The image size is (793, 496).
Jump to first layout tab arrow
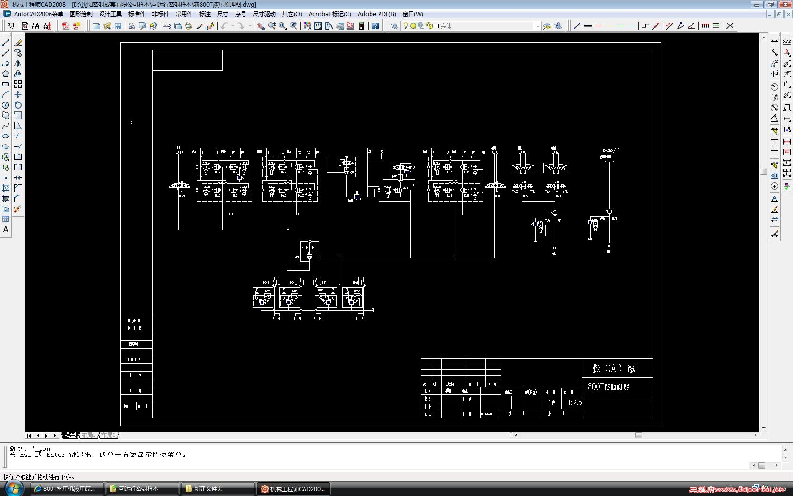pos(30,436)
